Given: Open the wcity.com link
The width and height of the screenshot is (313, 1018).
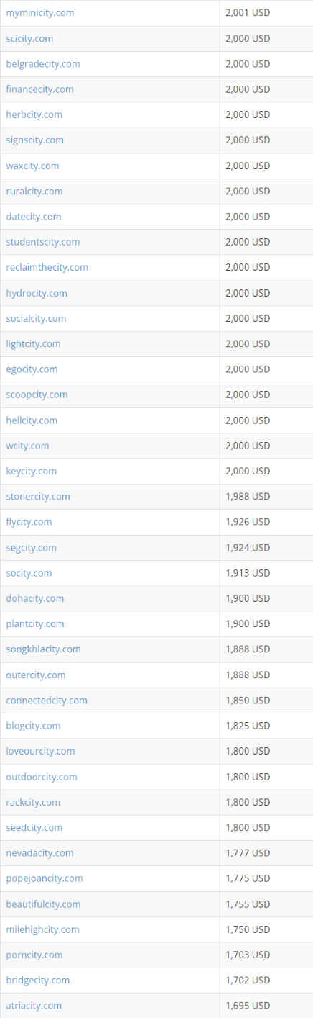Looking at the screenshot, I should pyautogui.click(x=28, y=446).
